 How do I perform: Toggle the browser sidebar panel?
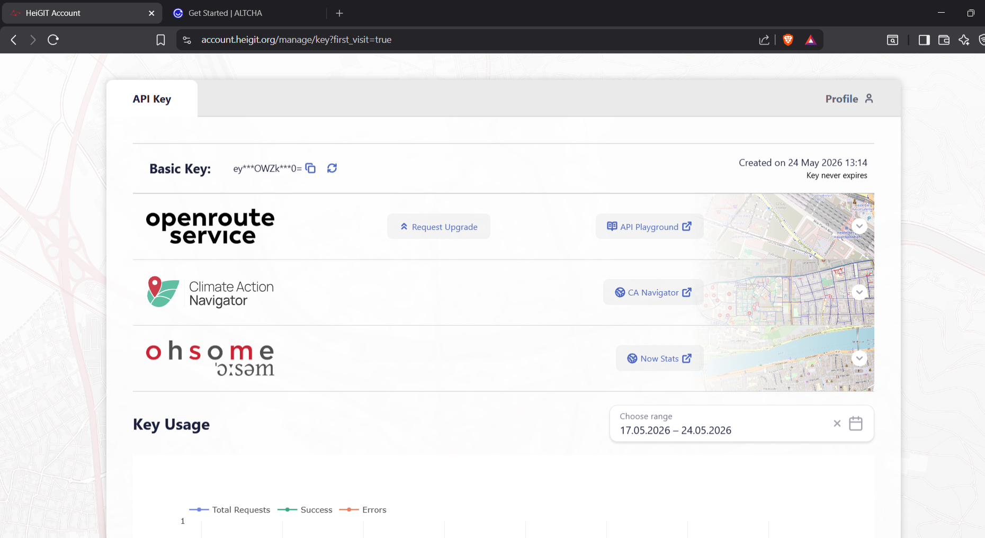924,40
